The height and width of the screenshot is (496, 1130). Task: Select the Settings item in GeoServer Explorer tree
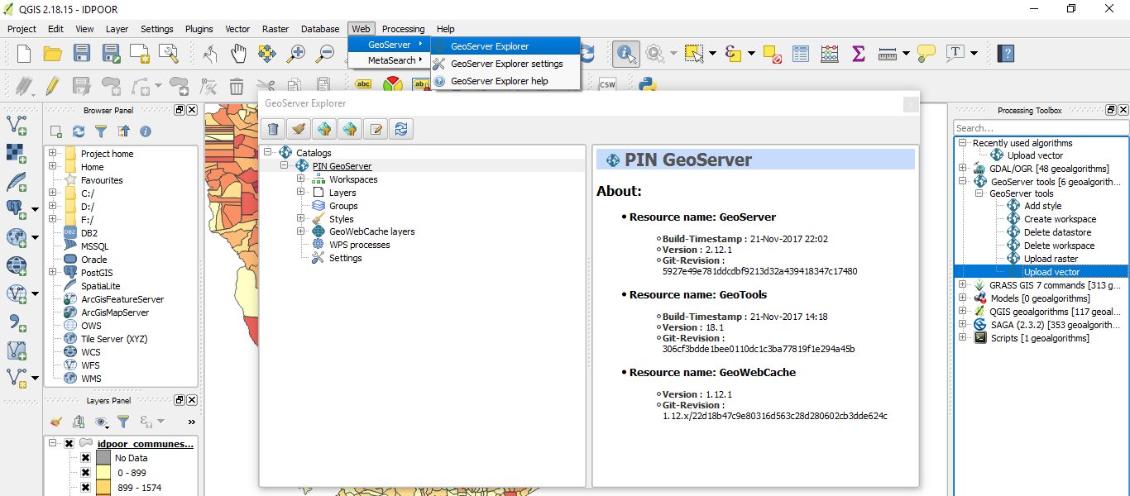pos(345,258)
